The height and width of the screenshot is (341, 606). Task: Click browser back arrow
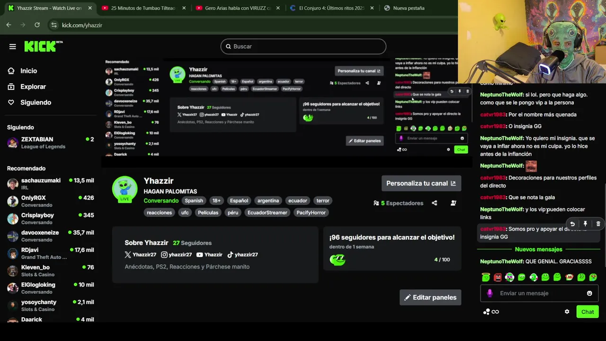coord(9,25)
